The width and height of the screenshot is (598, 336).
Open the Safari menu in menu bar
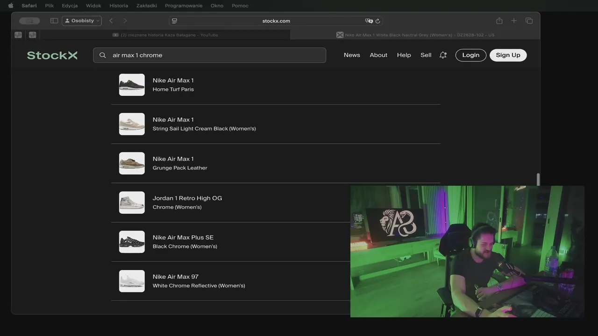29,6
